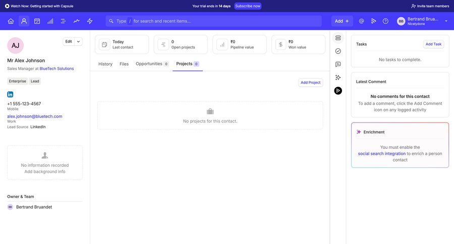Open the Workflow Automation lightning icon
The image size is (454, 244).
(x=90, y=21)
